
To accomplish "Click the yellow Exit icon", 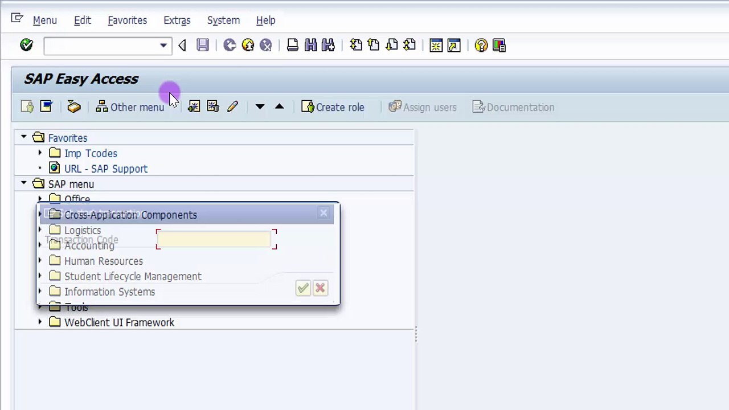I will (248, 45).
